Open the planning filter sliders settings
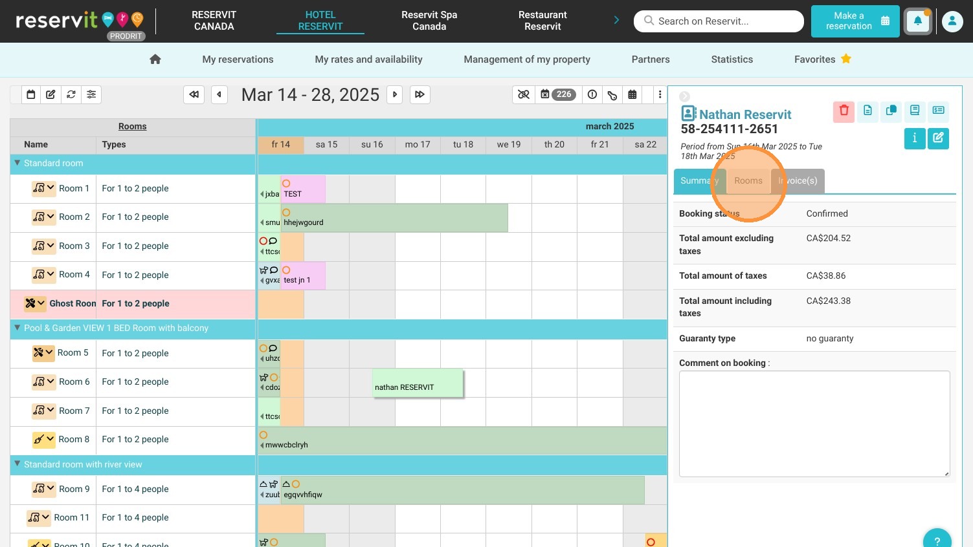Image resolution: width=973 pixels, height=547 pixels. click(91, 94)
